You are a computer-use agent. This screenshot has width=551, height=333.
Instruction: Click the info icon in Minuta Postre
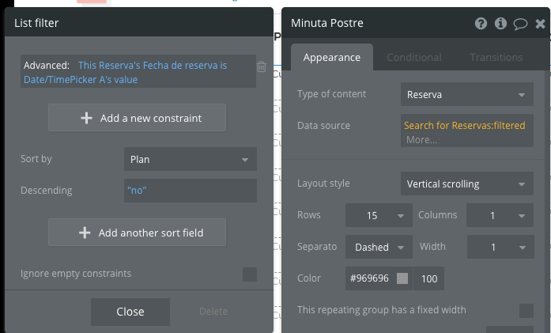(x=500, y=24)
